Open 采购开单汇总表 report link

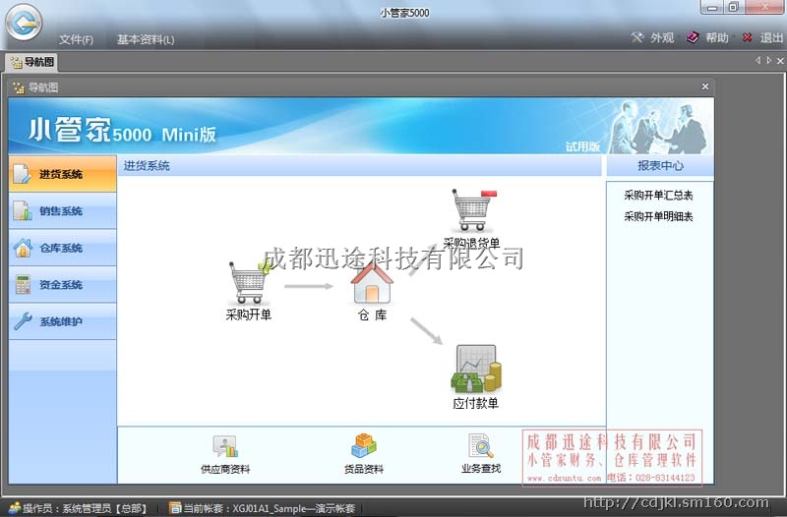pos(658,196)
